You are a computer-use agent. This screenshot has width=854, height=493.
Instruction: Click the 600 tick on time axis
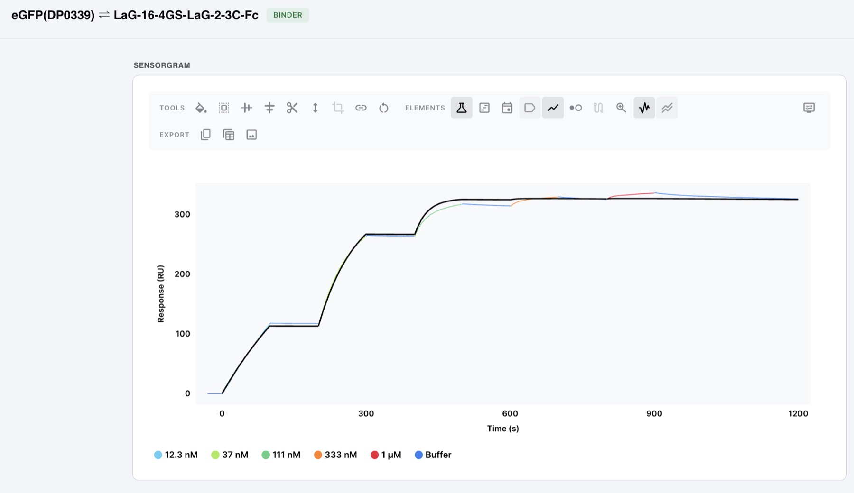tap(510, 413)
